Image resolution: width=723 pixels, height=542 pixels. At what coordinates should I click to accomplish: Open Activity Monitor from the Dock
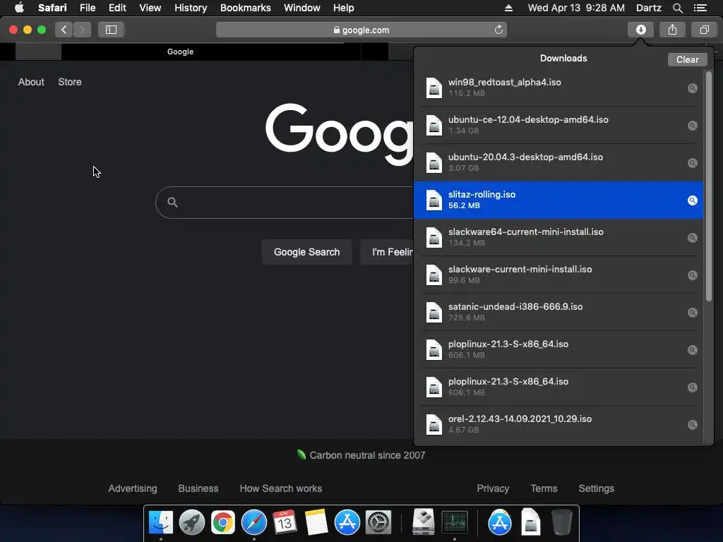point(455,522)
